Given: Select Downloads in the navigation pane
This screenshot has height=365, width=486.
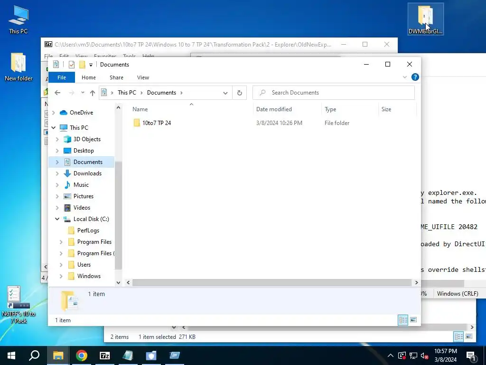Looking at the screenshot, I should click(x=87, y=173).
